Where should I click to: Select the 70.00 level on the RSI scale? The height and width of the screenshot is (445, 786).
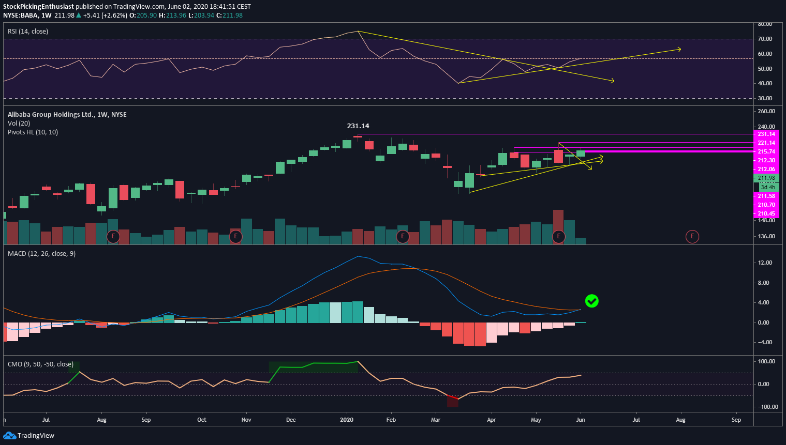pyautogui.click(x=765, y=39)
